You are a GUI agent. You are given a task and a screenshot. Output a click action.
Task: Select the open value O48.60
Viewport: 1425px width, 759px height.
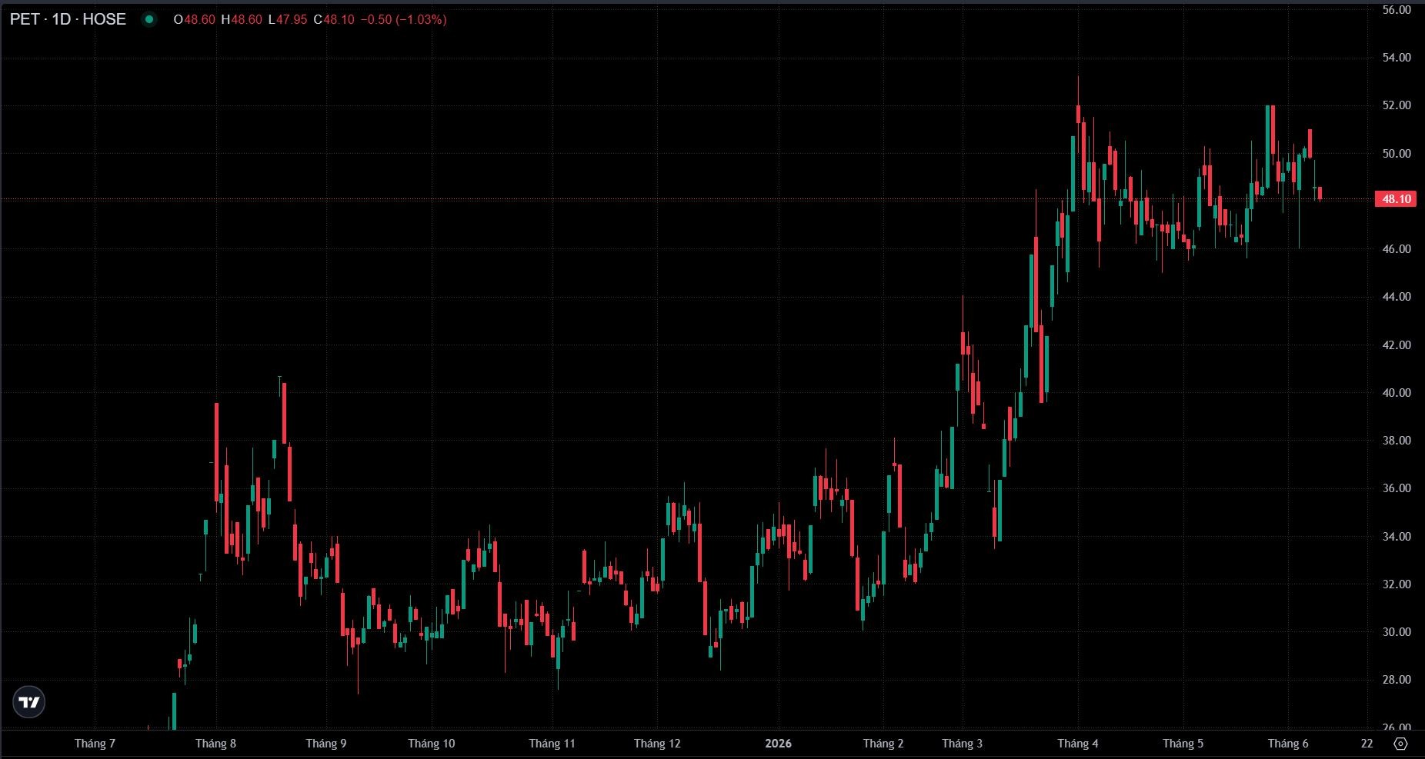point(195,19)
